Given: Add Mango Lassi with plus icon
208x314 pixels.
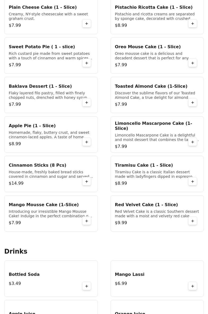Looking at the screenshot, I should tap(192, 286).
